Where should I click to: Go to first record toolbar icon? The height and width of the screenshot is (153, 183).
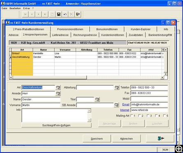coord(25,14)
